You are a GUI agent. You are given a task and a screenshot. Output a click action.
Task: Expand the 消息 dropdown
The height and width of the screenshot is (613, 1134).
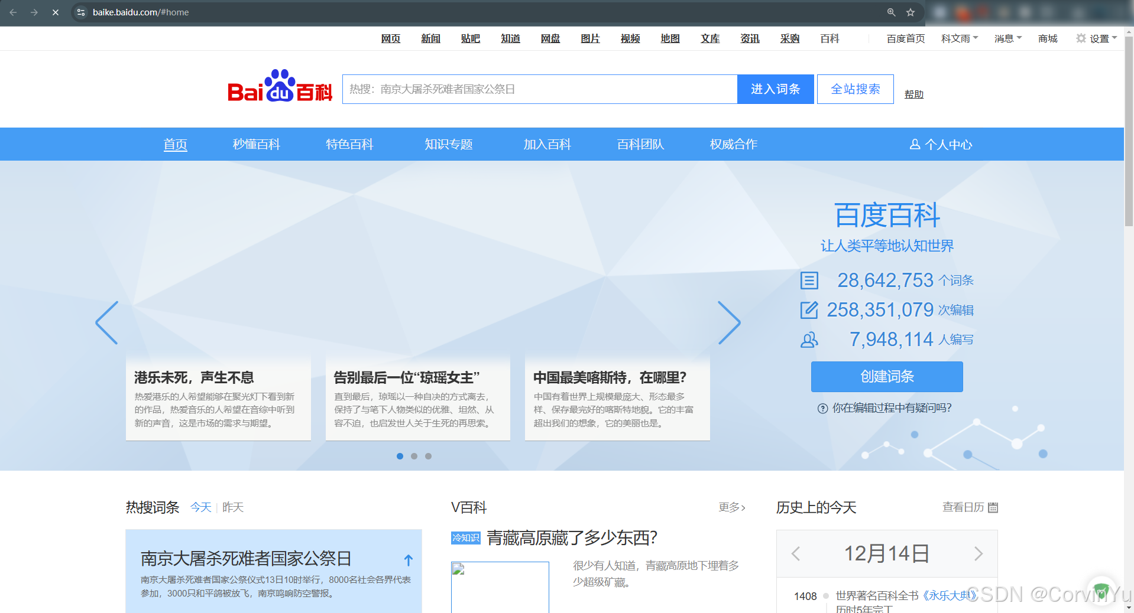coord(1008,38)
